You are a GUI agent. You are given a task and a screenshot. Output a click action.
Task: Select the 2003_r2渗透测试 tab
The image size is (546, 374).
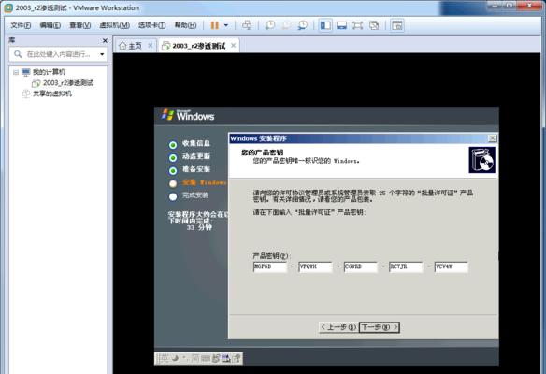(199, 46)
